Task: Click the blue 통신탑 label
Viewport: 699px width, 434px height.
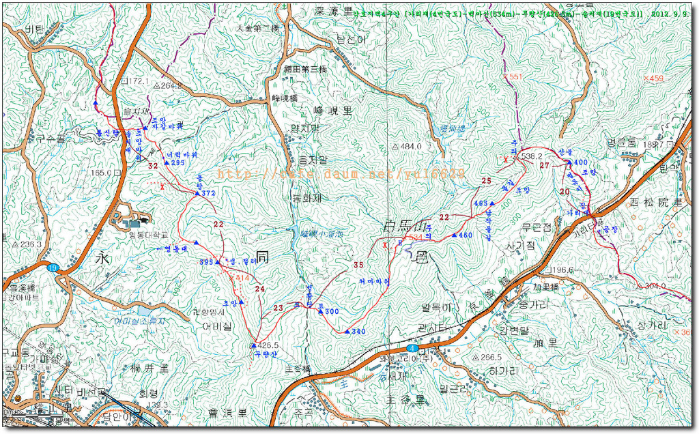Action: pos(109,133)
